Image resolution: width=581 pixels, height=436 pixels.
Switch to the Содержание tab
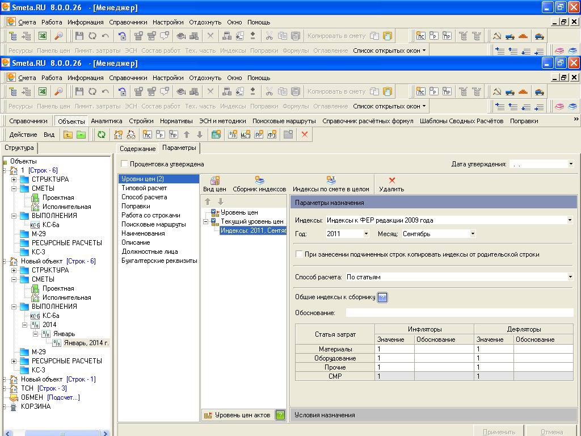tap(137, 149)
